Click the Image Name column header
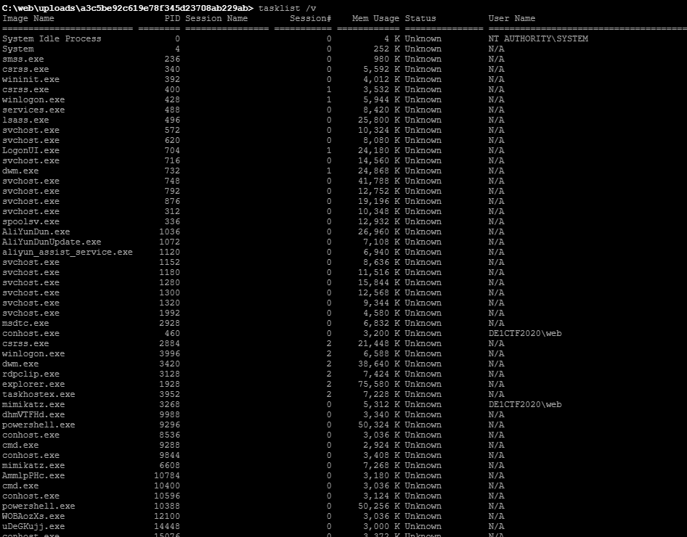 pos(28,18)
